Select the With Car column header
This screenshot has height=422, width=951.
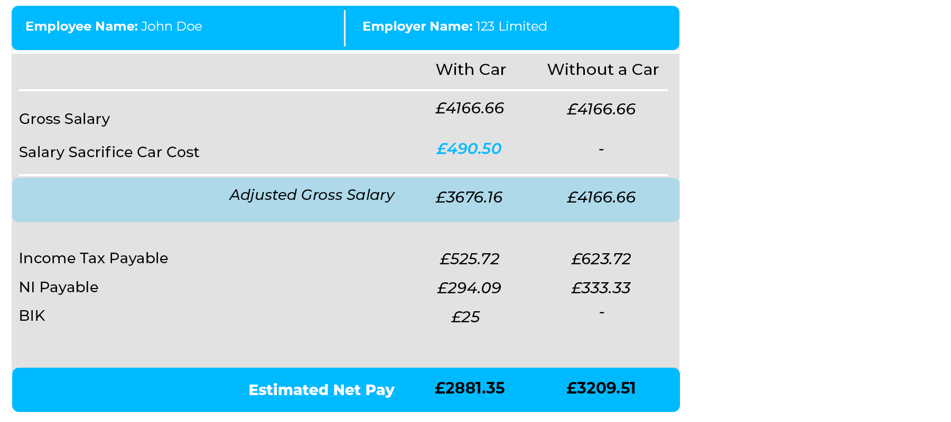point(471,70)
